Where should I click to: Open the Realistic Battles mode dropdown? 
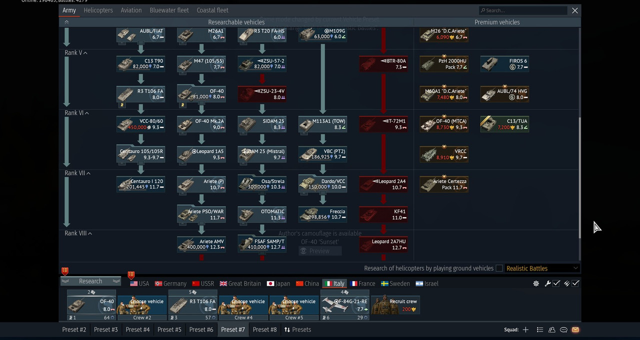pyautogui.click(x=542, y=268)
